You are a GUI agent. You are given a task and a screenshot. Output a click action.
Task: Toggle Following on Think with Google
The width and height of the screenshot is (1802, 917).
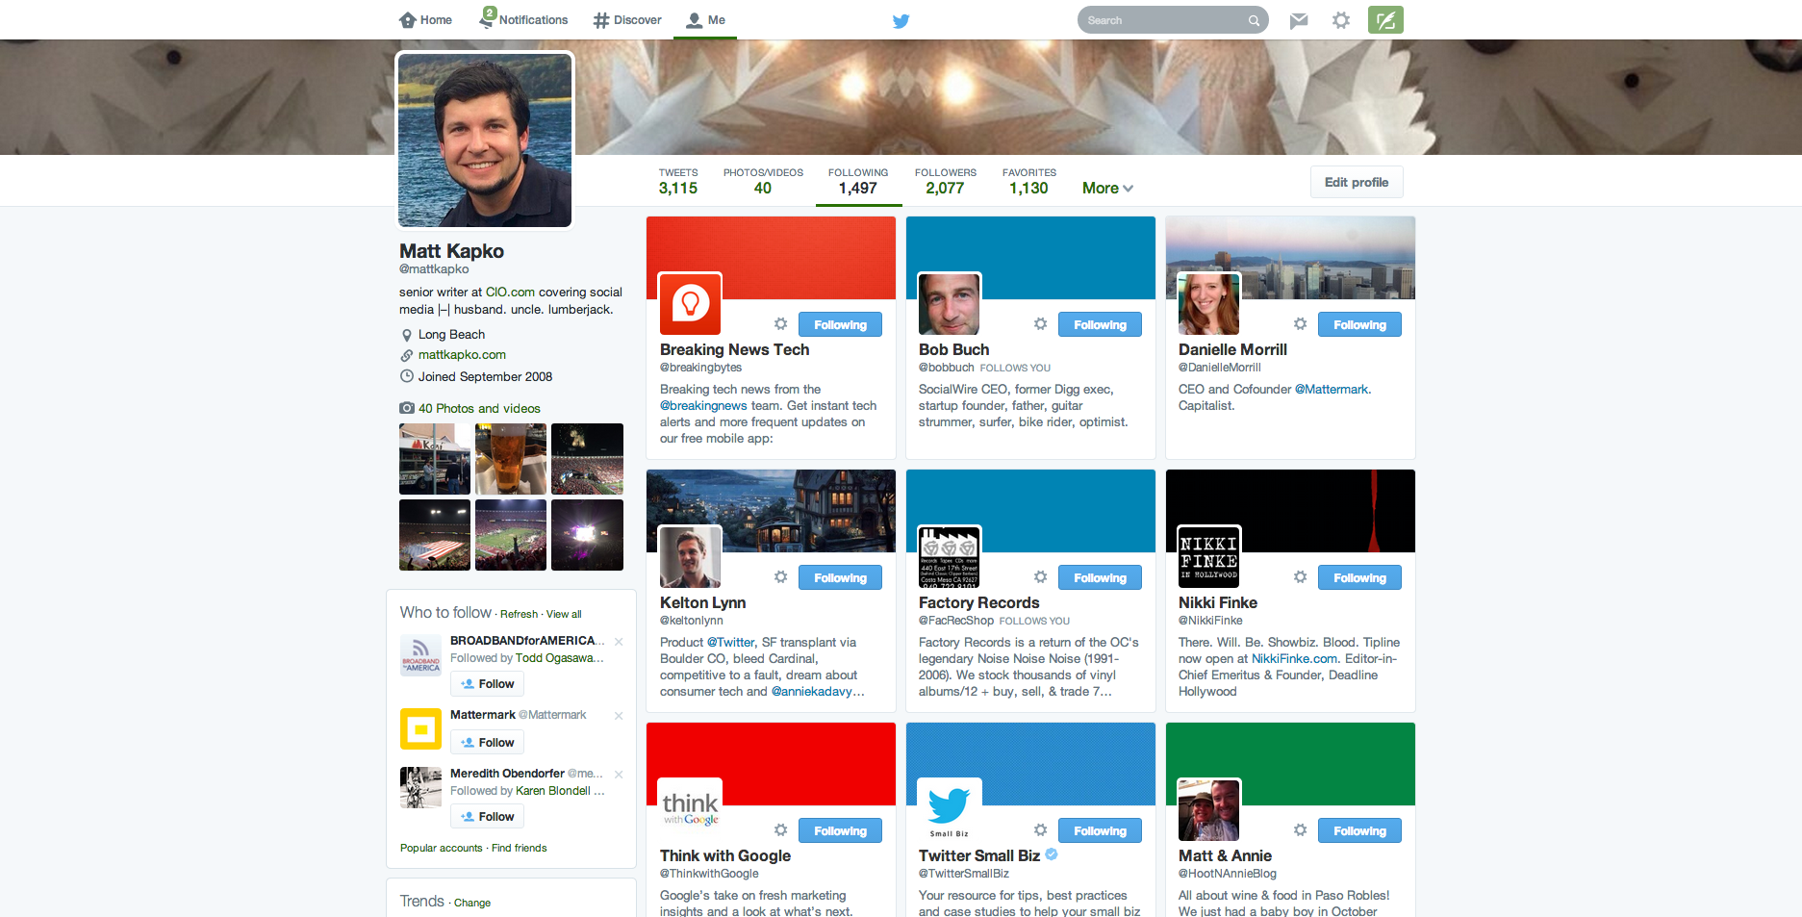tap(840, 831)
